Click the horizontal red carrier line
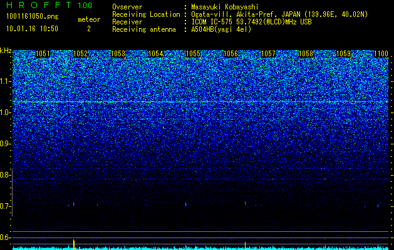 pos(200,101)
